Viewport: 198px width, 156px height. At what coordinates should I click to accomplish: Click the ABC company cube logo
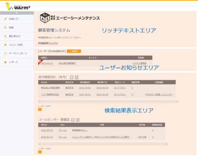coord(45,18)
